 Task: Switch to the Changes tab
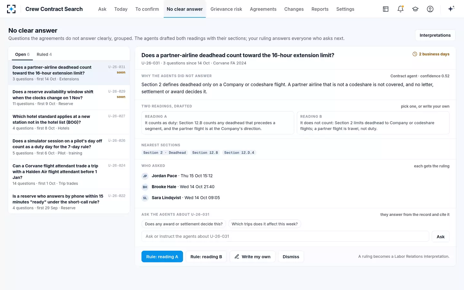point(294,9)
